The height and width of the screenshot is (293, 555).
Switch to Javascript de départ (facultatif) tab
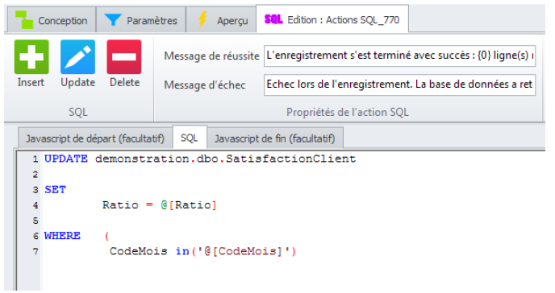click(x=95, y=138)
